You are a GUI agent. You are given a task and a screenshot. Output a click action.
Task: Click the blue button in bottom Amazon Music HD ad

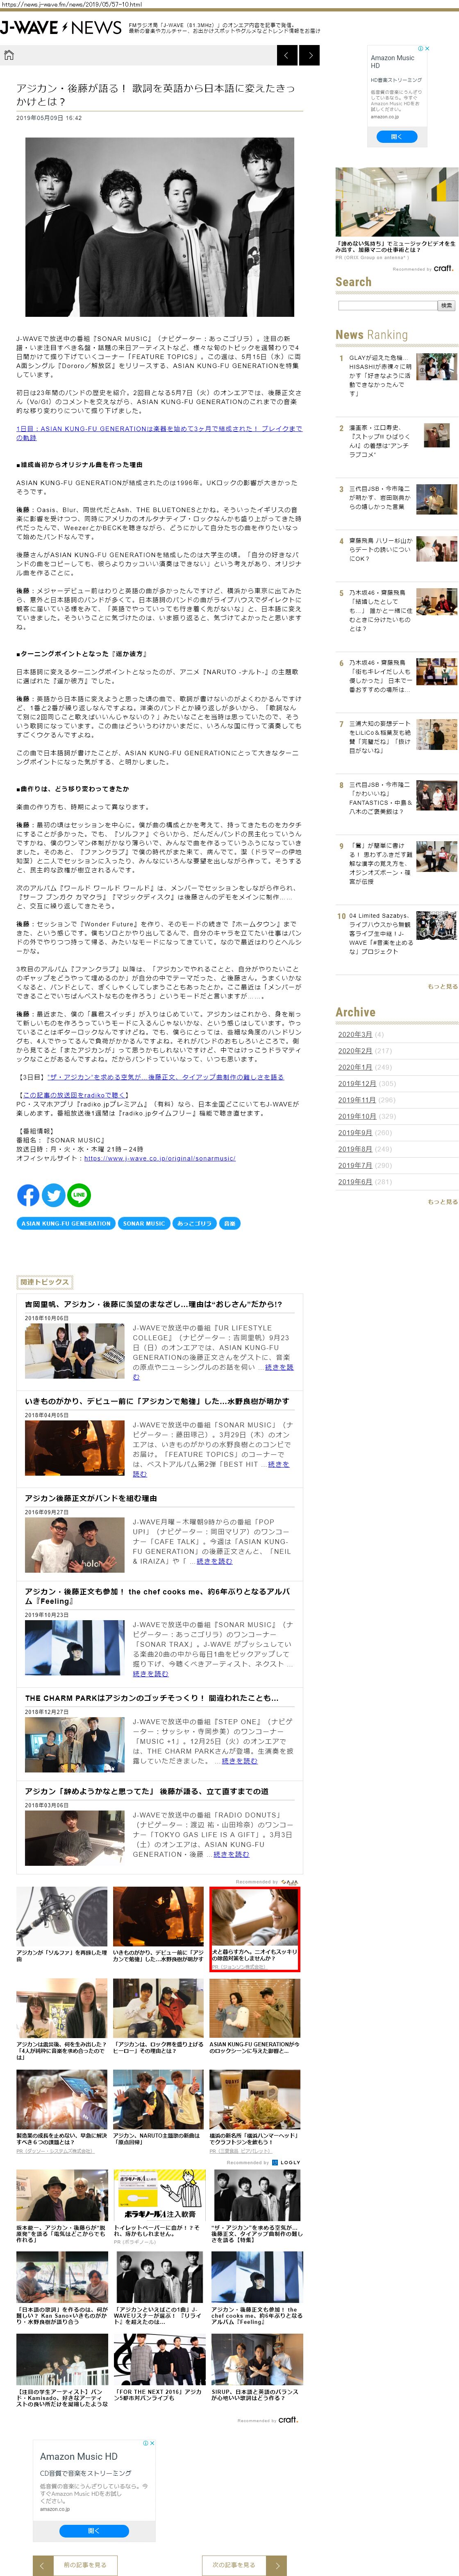pos(94,2530)
